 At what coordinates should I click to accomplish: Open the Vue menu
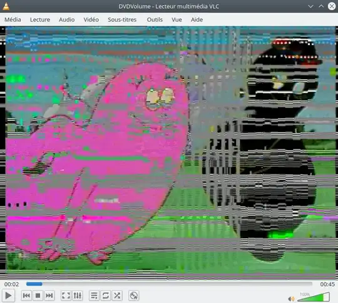(x=177, y=19)
